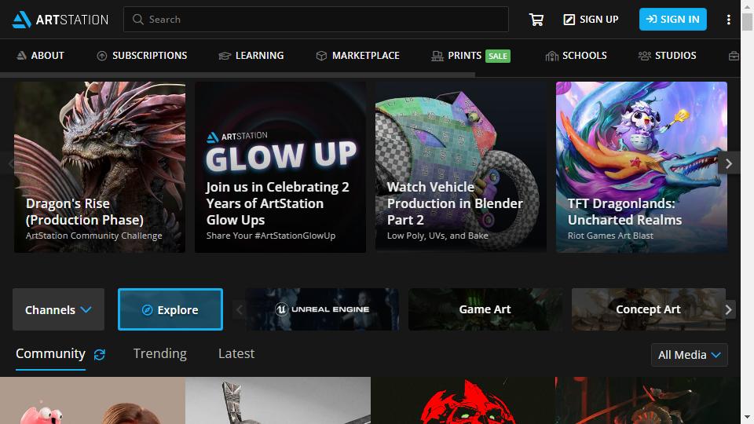Image resolution: width=754 pixels, height=424 pixels.
Task: Click the SIGN UP link
Action: [x=591, y=19]
